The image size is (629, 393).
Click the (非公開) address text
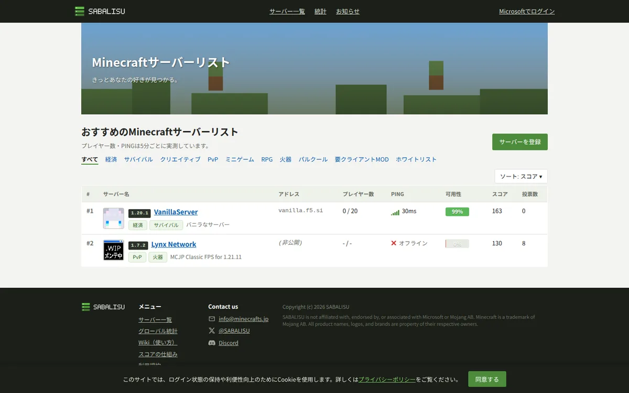(x=290, y=243)
